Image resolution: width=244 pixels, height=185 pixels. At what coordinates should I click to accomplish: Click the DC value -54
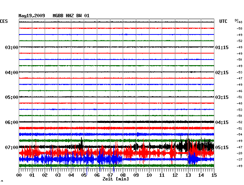click(x=239, y=134)
